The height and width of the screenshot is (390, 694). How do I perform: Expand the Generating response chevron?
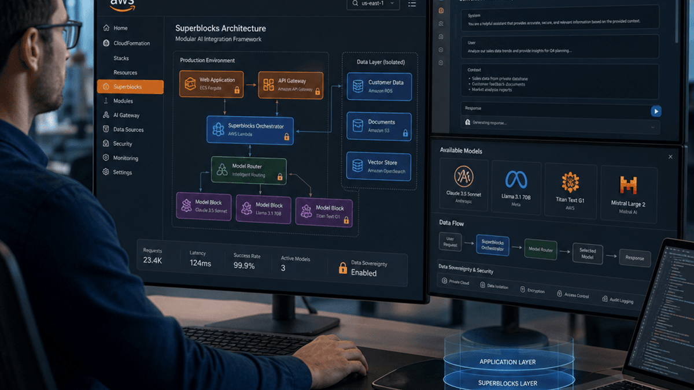[653, 126]
